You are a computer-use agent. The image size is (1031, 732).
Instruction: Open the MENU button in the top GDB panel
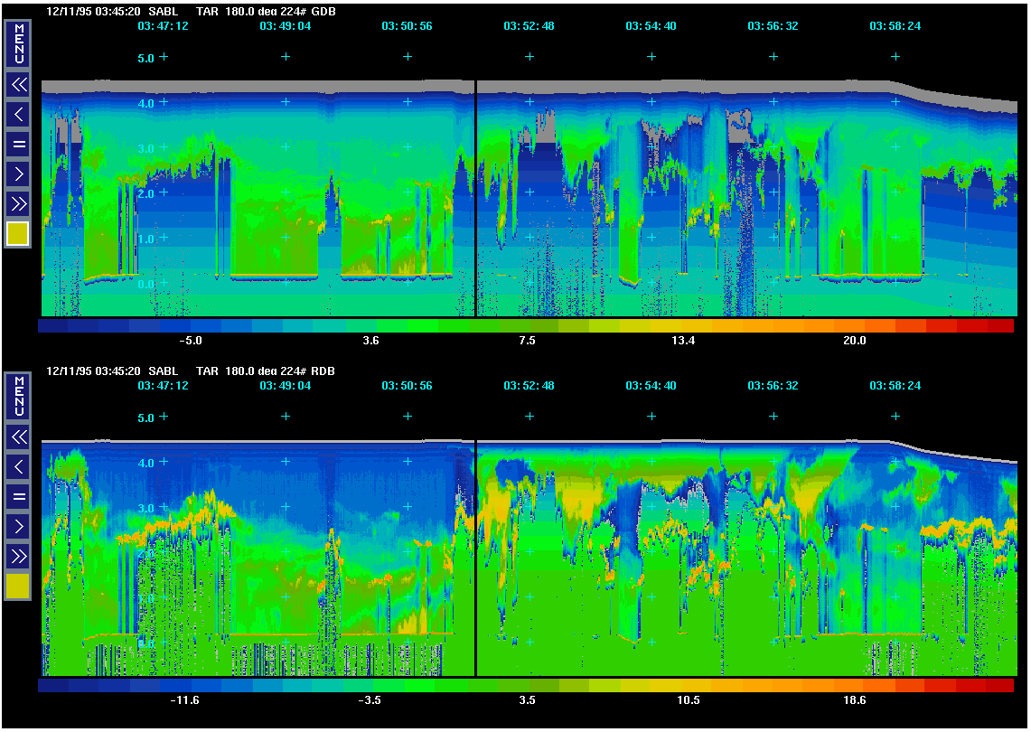pos(18,44)
